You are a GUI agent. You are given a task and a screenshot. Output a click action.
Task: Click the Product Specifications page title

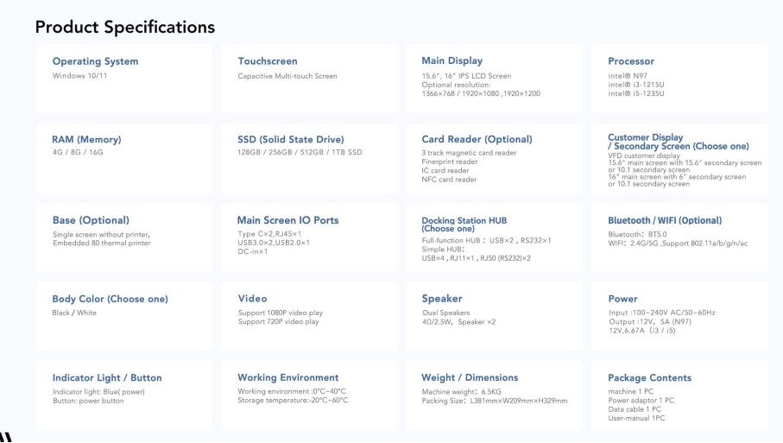click(x=125, y=28)
